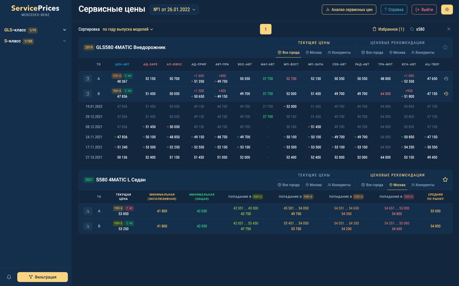Go to page 1 pagination button
Screen dimensions: 459x286
point(265,29)
